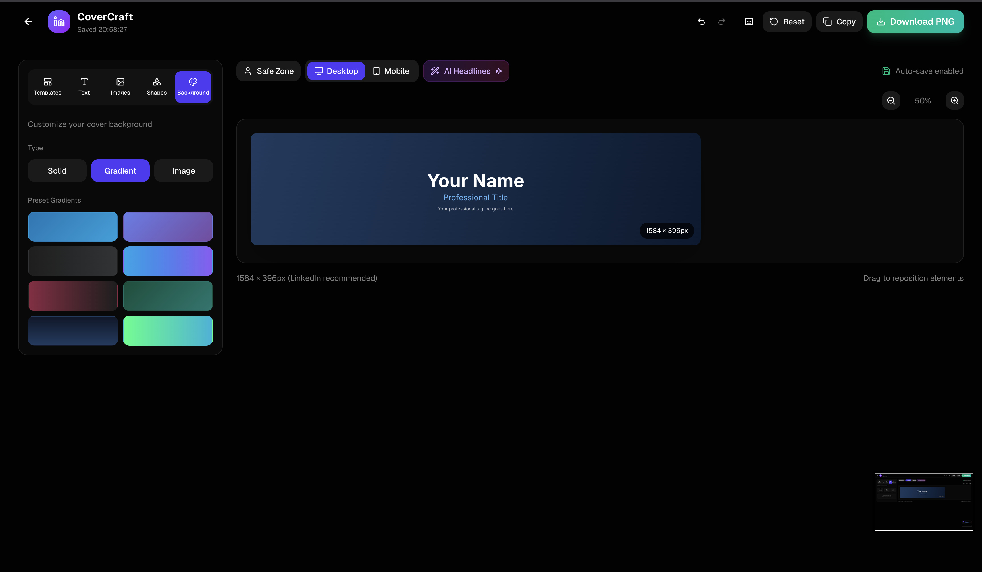Open the Templates panel
This screenshot has height=572, width=982.
[47, 86]
